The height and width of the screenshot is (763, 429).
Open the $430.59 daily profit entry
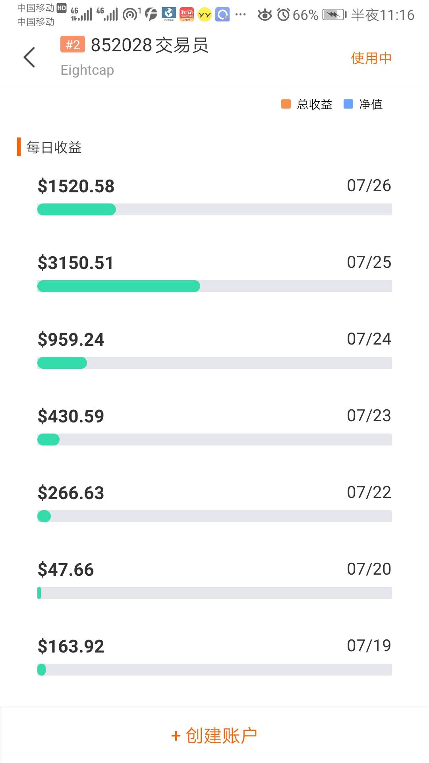pos(71,416)
